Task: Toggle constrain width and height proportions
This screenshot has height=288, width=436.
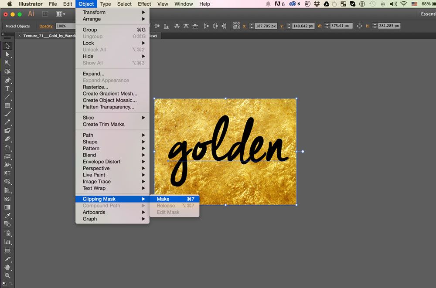Action: click(x=359, y=26)
